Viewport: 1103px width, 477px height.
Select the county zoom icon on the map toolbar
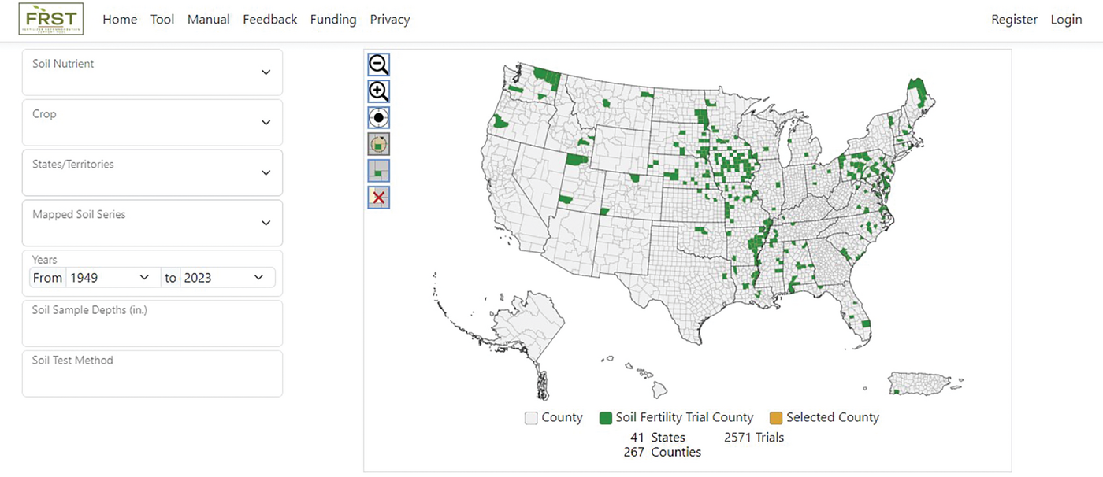click(378, 170)
